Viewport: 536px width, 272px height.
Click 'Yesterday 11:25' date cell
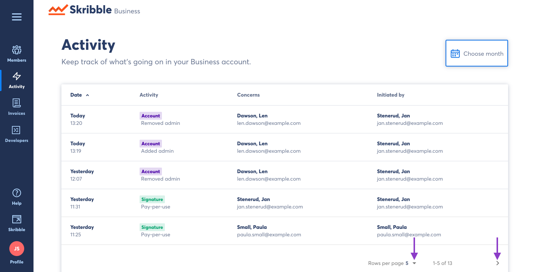82,231
